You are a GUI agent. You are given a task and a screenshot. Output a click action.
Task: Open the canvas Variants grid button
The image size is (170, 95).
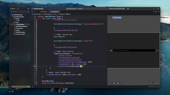pyautogui.click(x=114, y=83)
